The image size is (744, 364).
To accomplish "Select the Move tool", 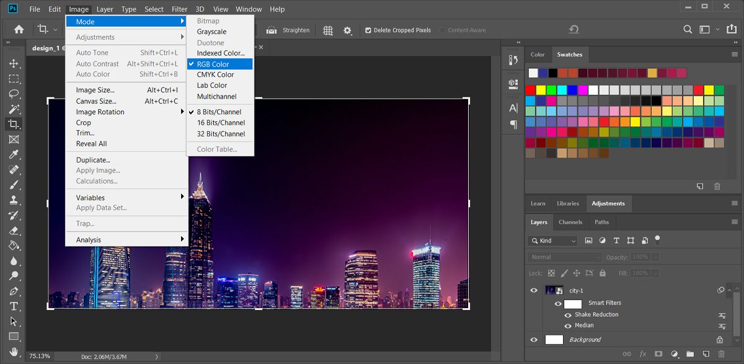I will click(14, 62).
